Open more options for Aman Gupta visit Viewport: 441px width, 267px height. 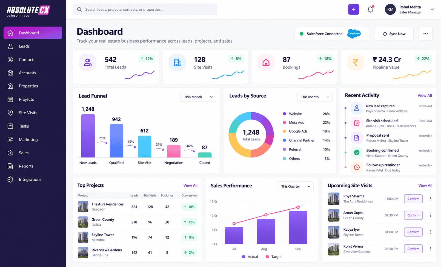[x=430, y=215]
